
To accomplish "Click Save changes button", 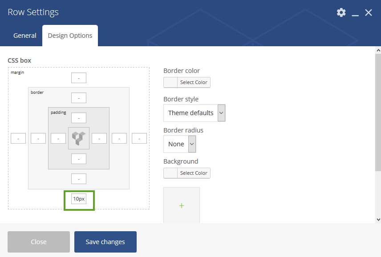I will (x=105, y=242).
